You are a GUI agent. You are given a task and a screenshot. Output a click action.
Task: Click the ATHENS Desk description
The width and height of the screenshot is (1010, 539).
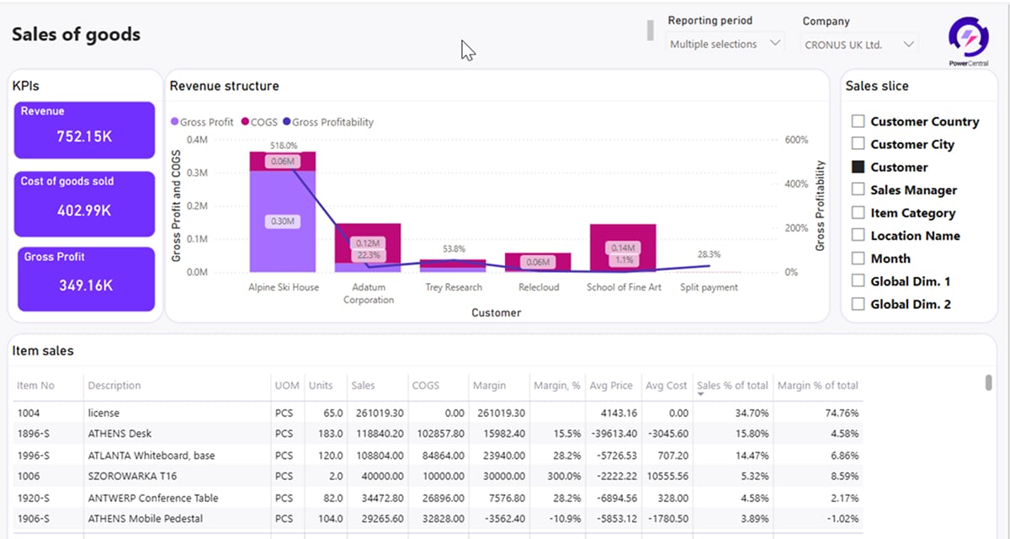pos(120,434)
